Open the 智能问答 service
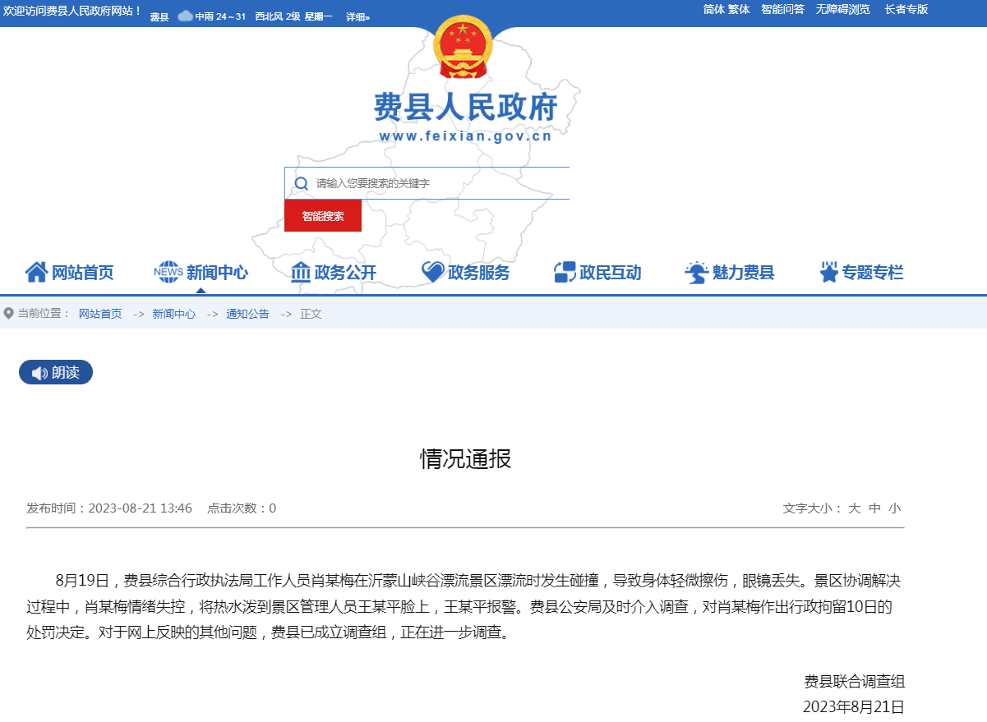The image size is (987, 722). click(x=782, y=9)
